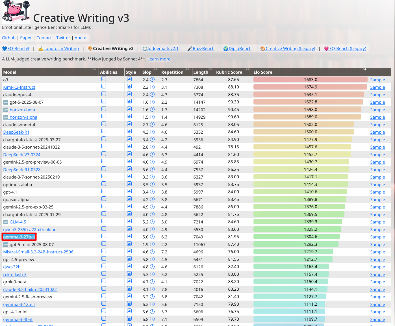Open the Kimi-K2-Instruct model link
Screen dimensions: 395x326
coord(19,87)
